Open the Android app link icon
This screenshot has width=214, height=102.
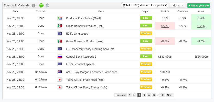coord(41,5)
